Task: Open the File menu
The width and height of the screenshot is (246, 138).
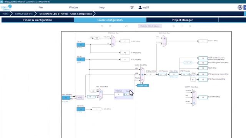Action: tap(41, 7)
